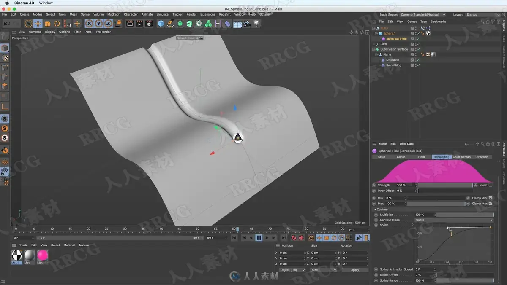The width and height of the screenshot is (507, 285).
Task: Activate the Scale tool
Action: click(x=48, y=24)
